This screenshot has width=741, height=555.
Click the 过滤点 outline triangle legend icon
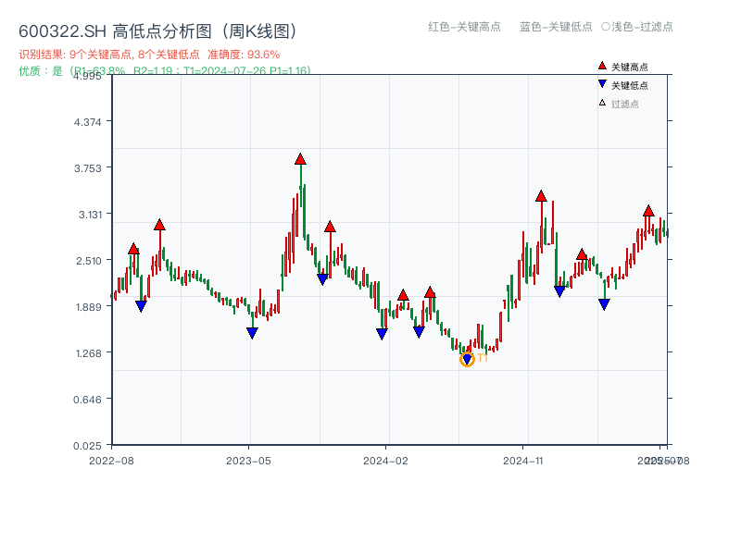[601, 103]
